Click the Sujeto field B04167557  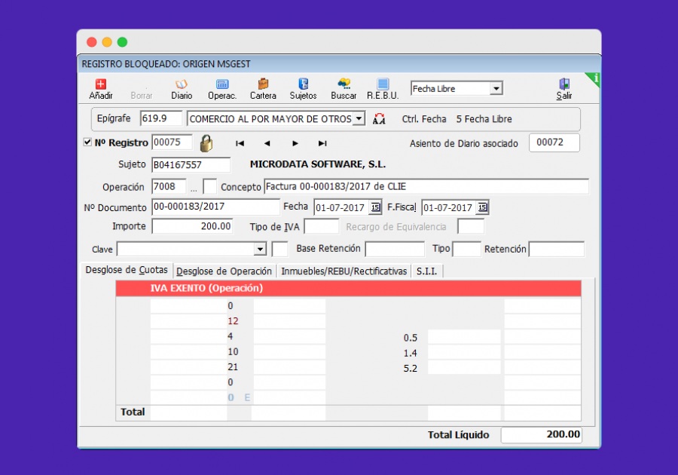[x=191, y=165]
